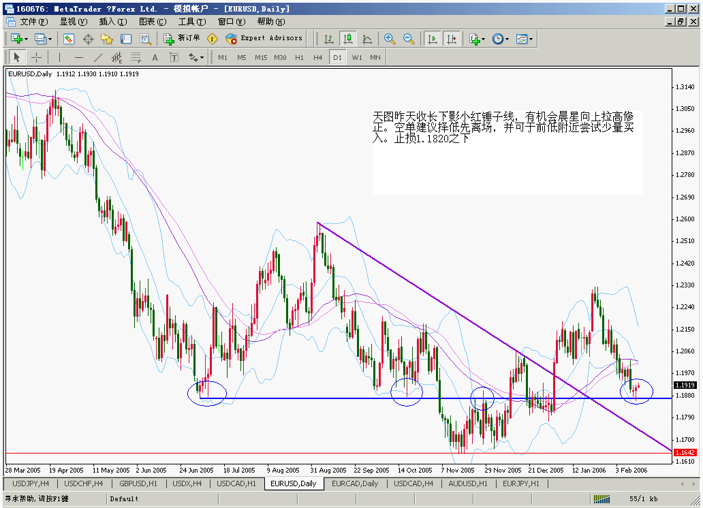The width and height of the screenshot is (703, 508).
Task: Open the 插入 (I) menu
Action: pos(113,22)
